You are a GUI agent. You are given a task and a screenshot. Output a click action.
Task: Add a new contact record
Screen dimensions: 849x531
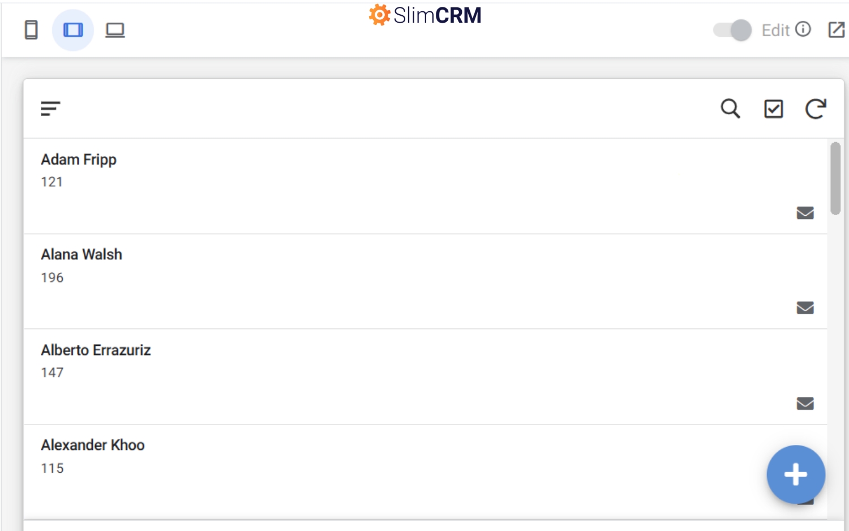click(795, 474)
